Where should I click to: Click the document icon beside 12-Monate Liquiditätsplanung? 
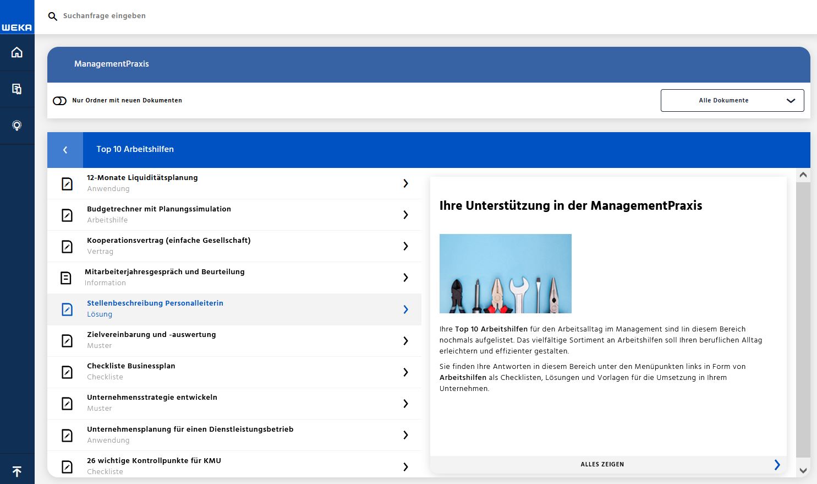click(67, 183)
